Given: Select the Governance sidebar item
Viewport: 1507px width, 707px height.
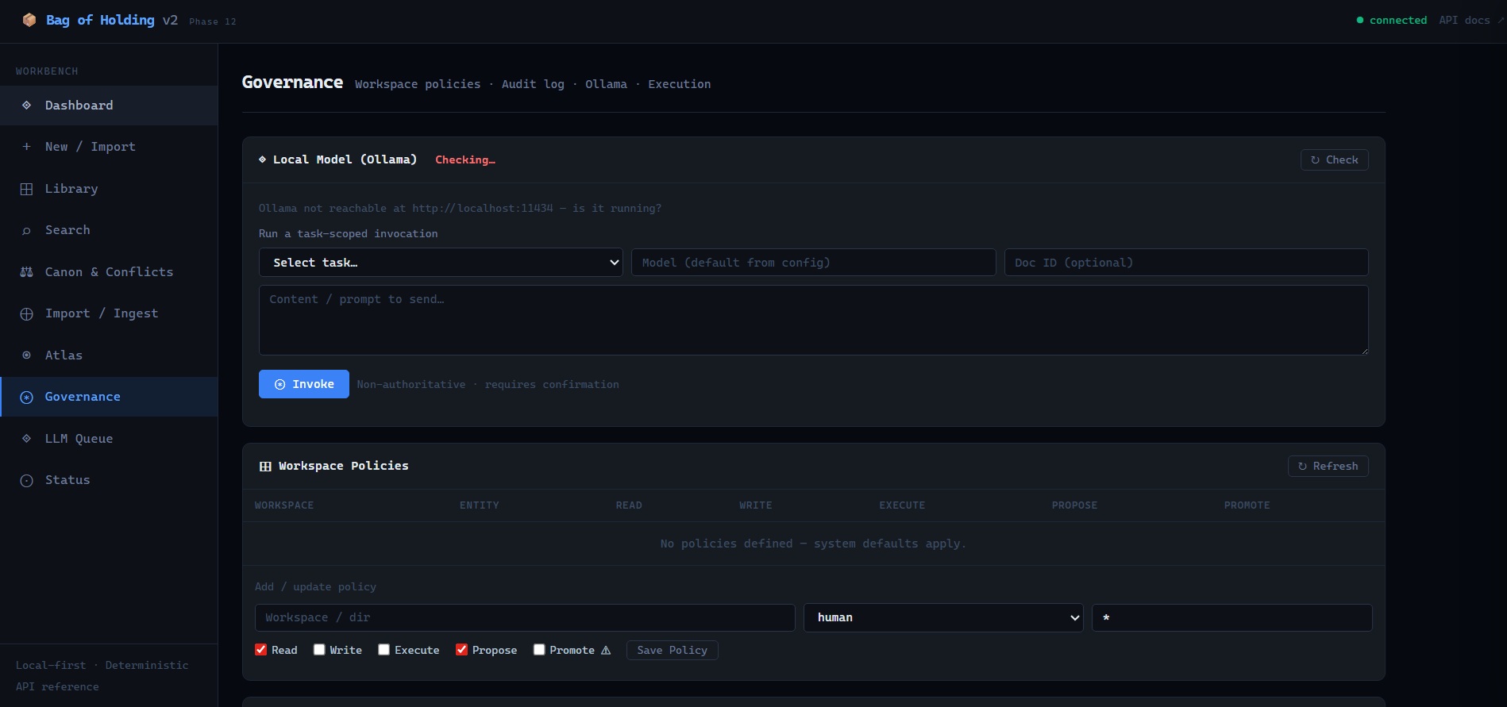Looking at the screenshot, I should (109, 397).
